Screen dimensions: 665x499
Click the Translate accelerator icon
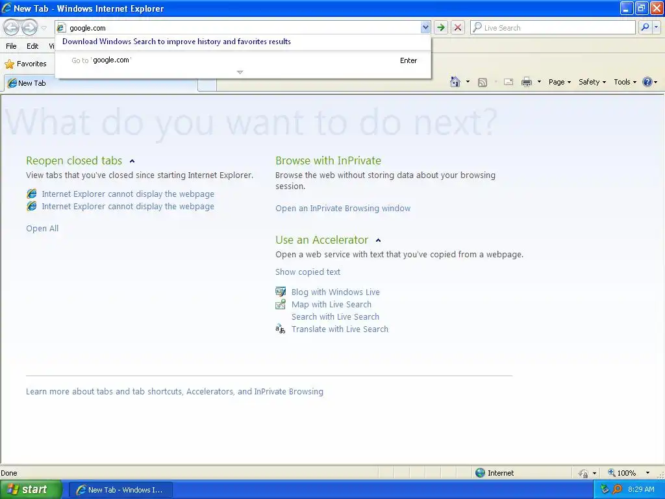click(x=281, y=329)
